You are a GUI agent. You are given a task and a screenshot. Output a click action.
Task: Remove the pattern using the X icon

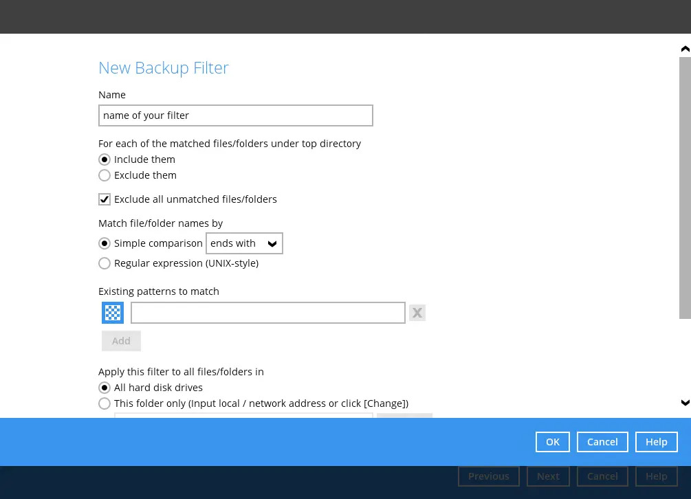(417, 313)
